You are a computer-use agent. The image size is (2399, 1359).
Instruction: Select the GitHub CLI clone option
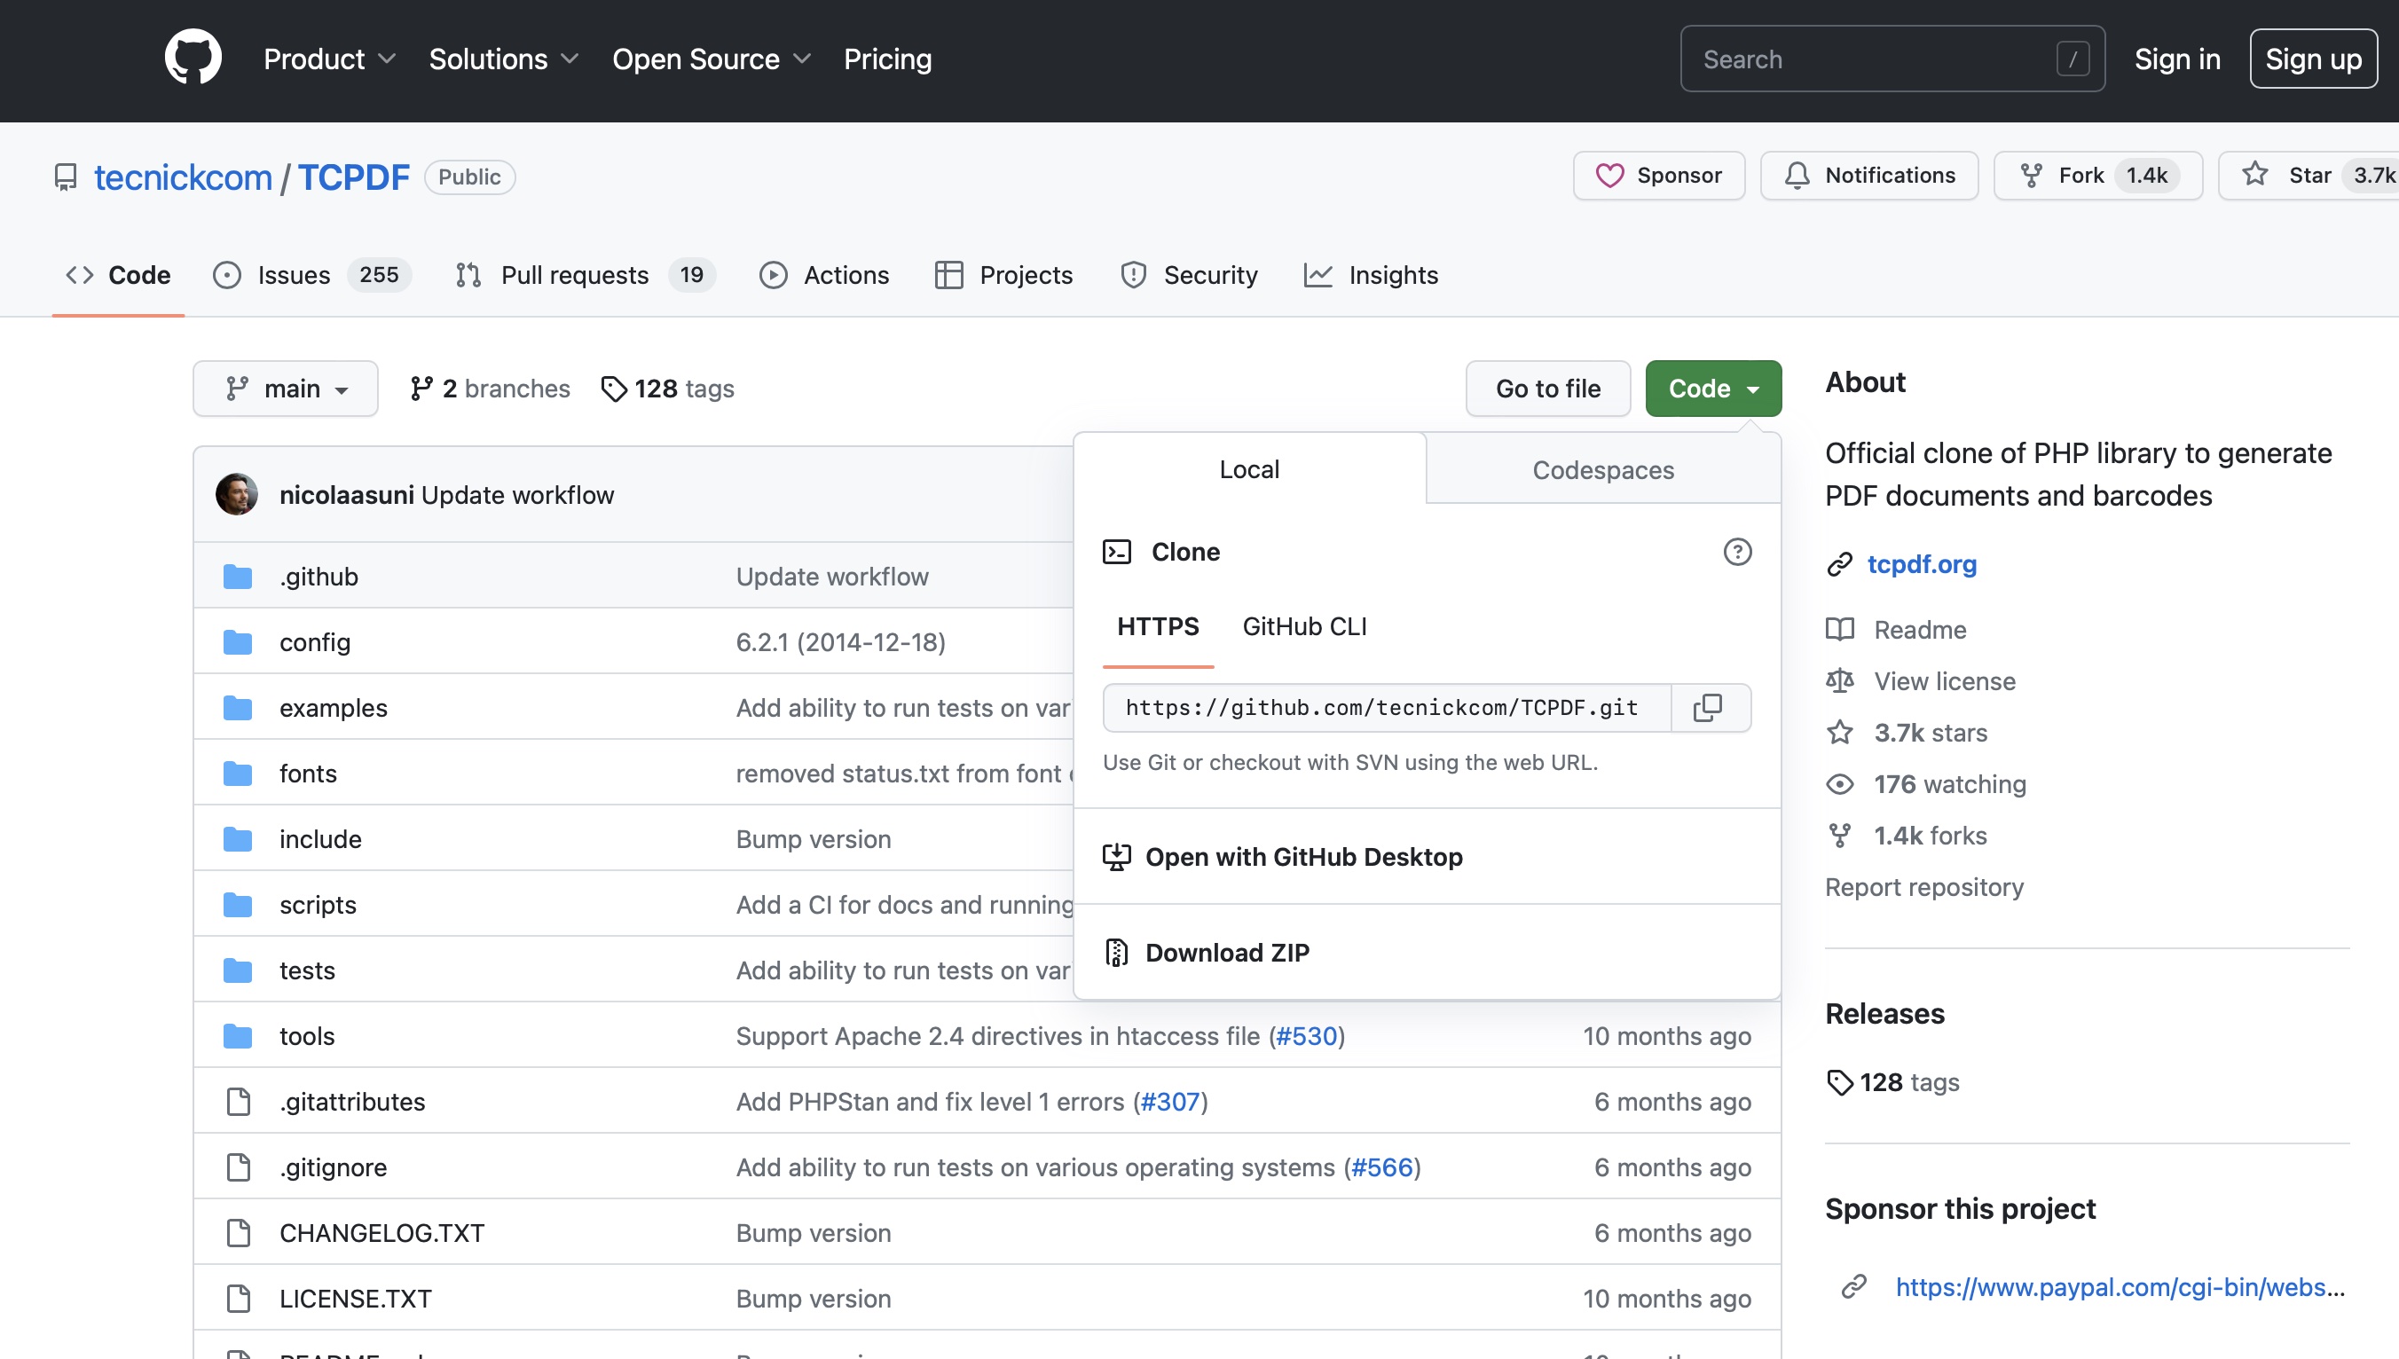pos(1304,626)
